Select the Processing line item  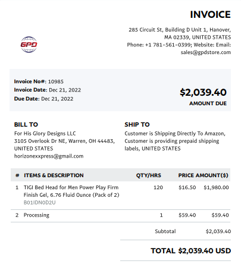[120, 215]
